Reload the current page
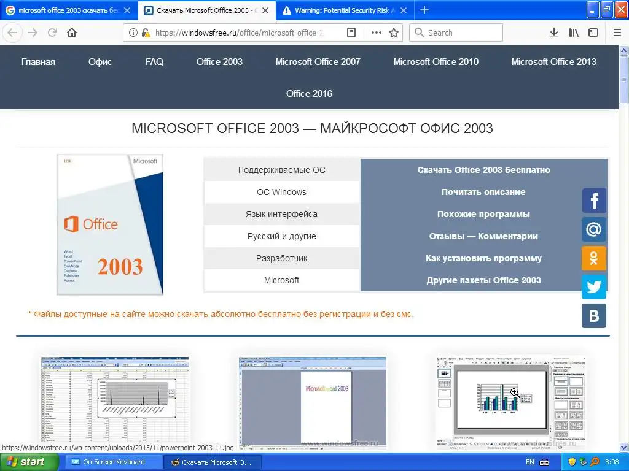The width and height of the screenshot is (629, 471). (52, 33)
